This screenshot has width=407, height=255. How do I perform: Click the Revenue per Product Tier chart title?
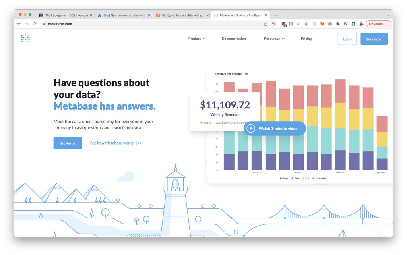(231, 73)
